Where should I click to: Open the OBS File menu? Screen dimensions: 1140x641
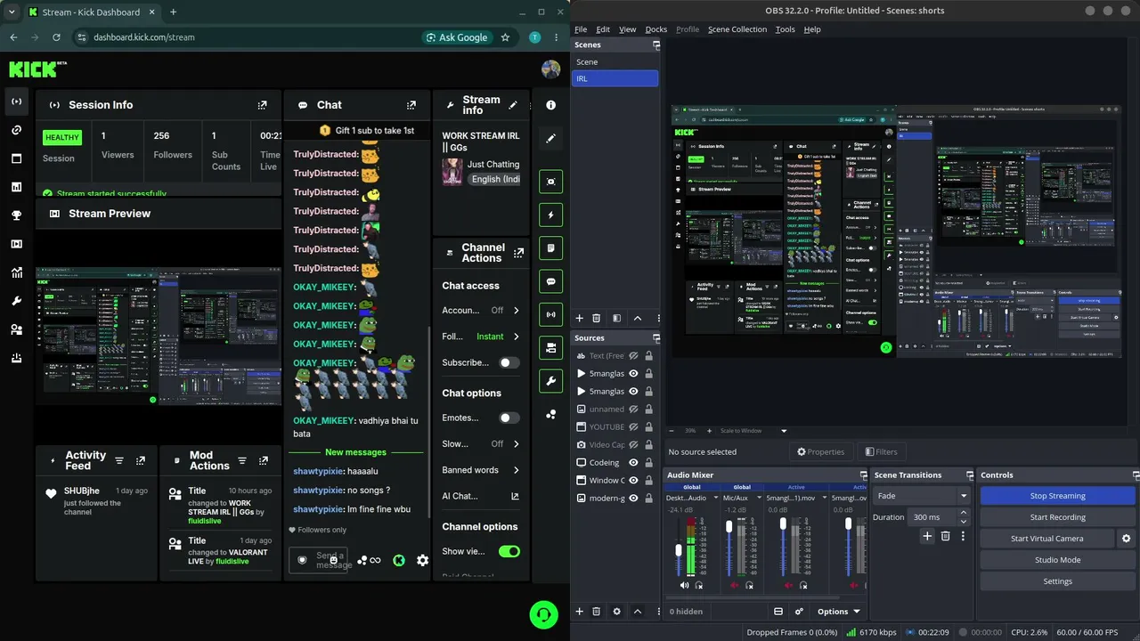[581, 29]
